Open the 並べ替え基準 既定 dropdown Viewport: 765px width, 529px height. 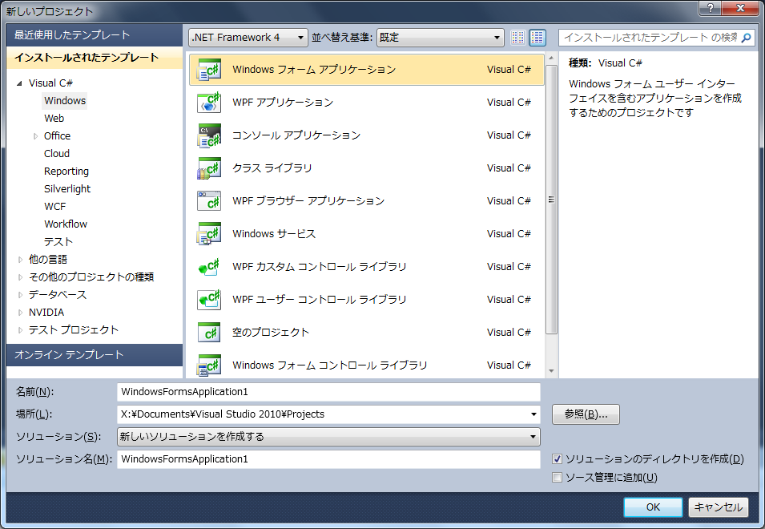(440, 38)
